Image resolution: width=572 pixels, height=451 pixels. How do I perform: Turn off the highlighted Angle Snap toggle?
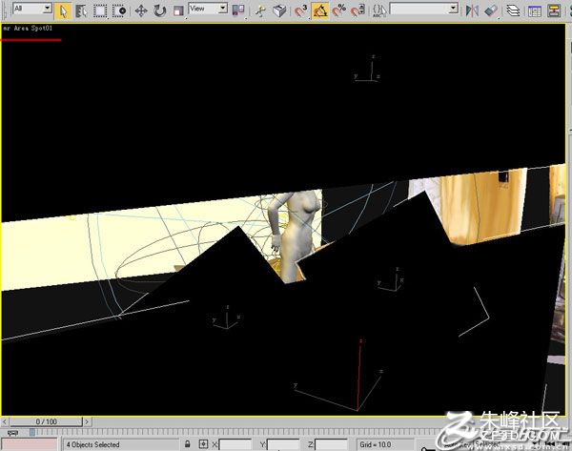320,10
